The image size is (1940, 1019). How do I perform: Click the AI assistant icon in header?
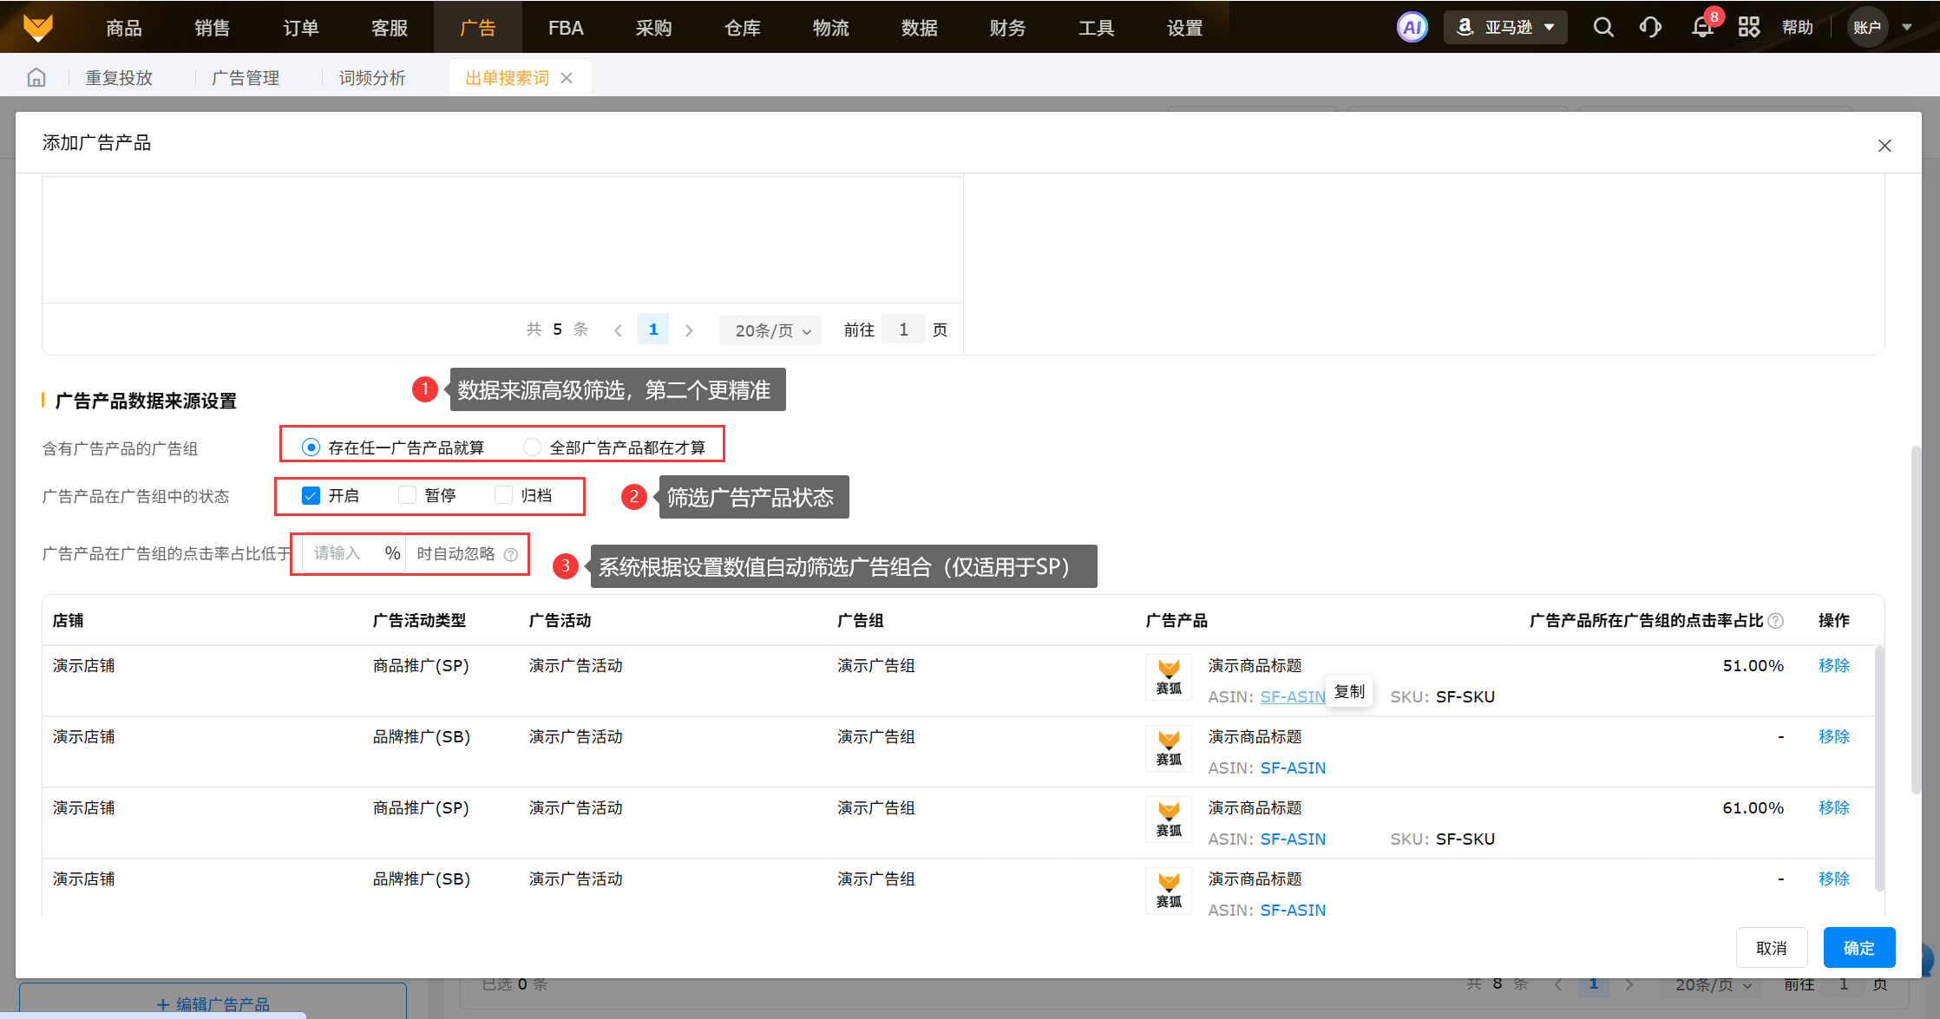[1412, 28]
